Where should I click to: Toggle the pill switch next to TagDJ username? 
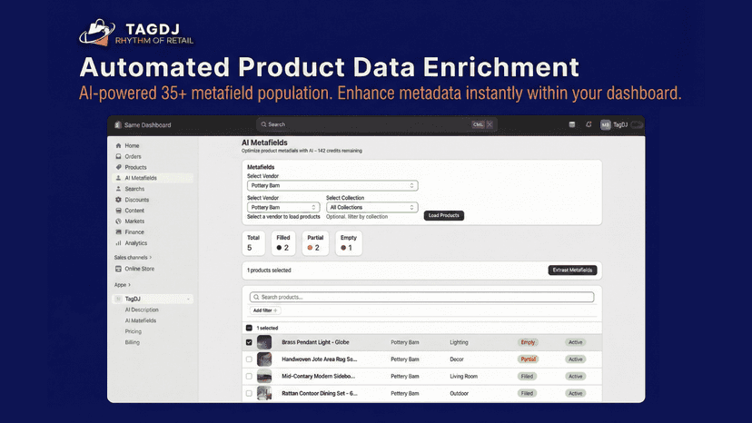(637, 124)
